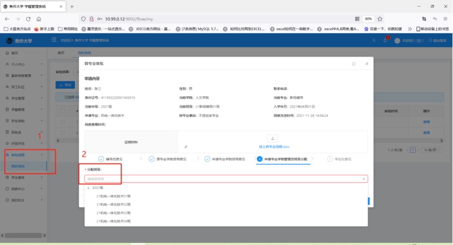Click the notification bell icon

point(384,40)
